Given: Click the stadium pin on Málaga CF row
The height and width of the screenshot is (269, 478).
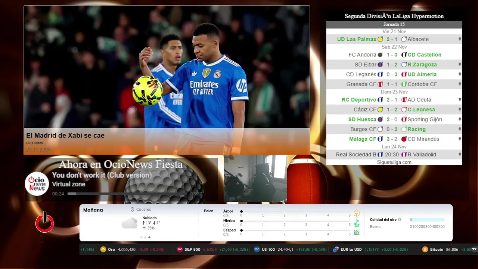Looking at the screenshot, I should tap(460, 139).
